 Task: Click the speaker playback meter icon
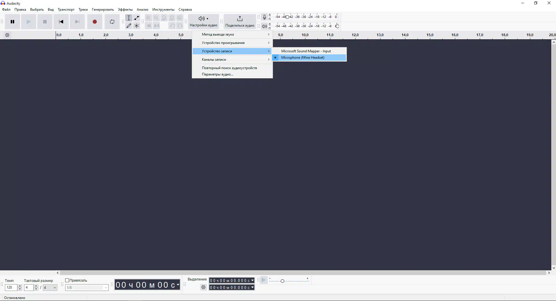click(x=264, y=26)
